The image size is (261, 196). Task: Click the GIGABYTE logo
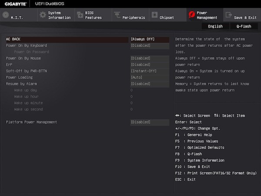point(15,3)
